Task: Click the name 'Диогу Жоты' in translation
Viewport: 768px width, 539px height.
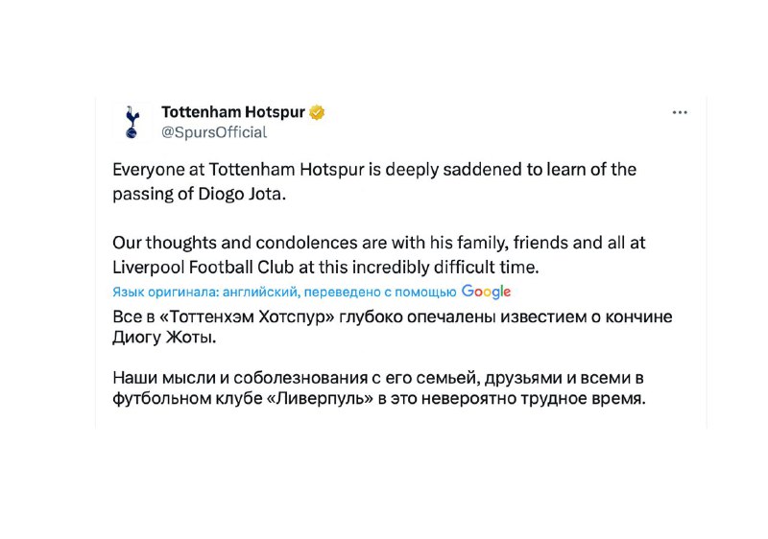Action: [164, 338]
